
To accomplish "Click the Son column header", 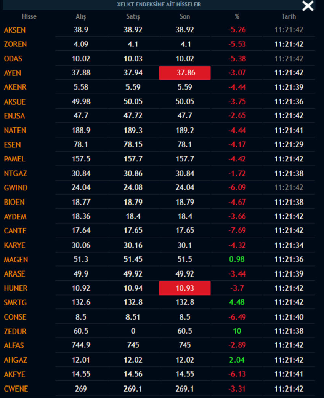I will point(185,17).
